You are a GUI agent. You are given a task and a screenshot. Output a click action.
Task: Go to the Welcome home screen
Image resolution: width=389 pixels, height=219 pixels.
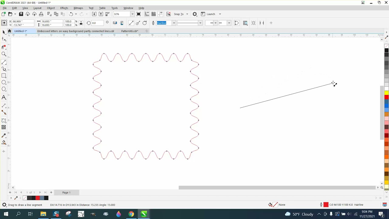point(9,31)
